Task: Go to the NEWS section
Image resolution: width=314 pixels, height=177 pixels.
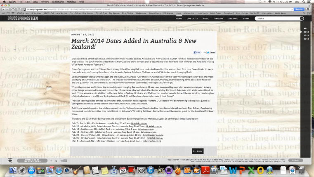Action: [x=179, y=19]
